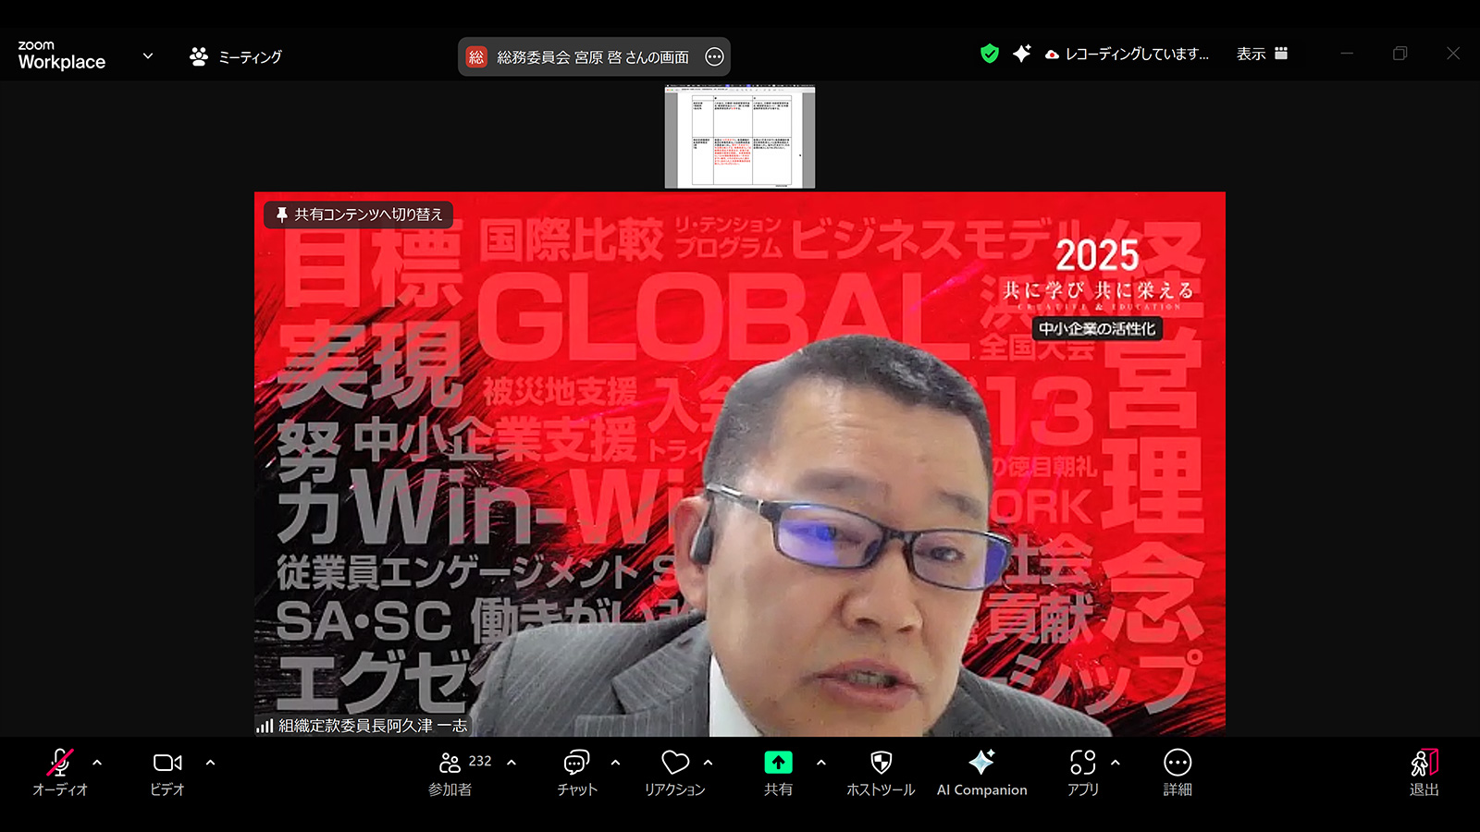Click the shared document thumbnail
This screenshot has height=832, width=1480.
[740, 137]
